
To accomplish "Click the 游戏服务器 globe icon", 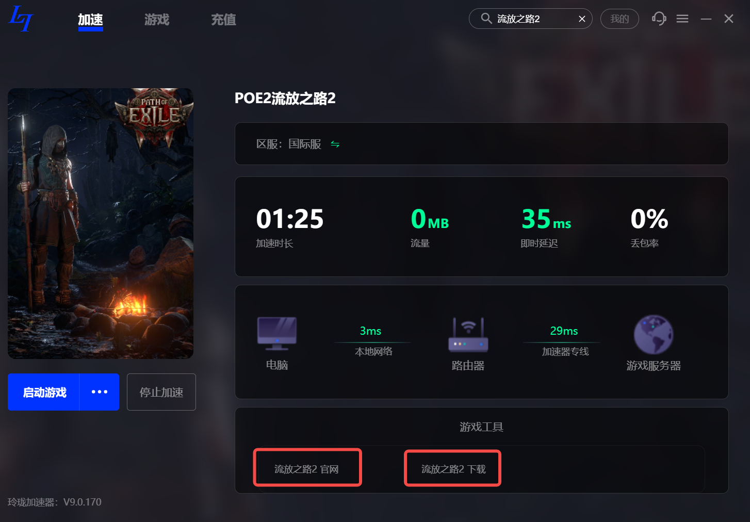I will (654, 334).
